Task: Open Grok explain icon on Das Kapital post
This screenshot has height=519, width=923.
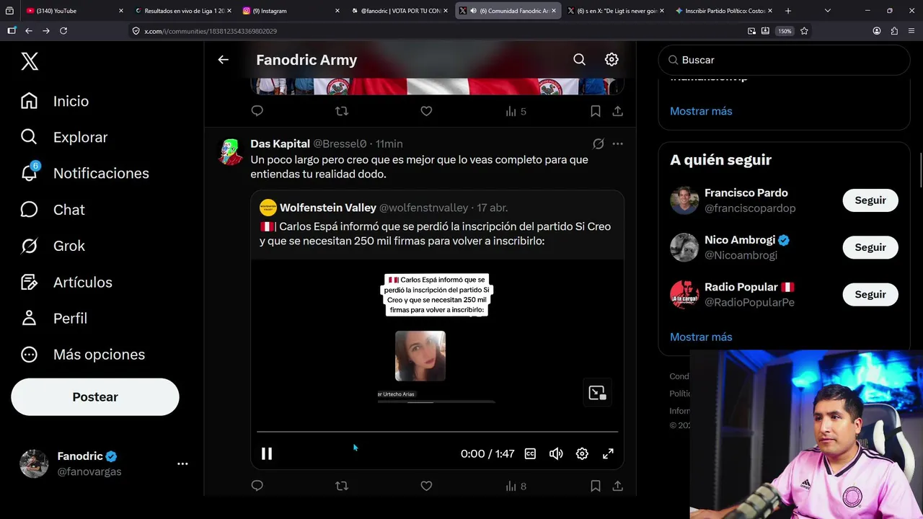Action: click(598, 143)
